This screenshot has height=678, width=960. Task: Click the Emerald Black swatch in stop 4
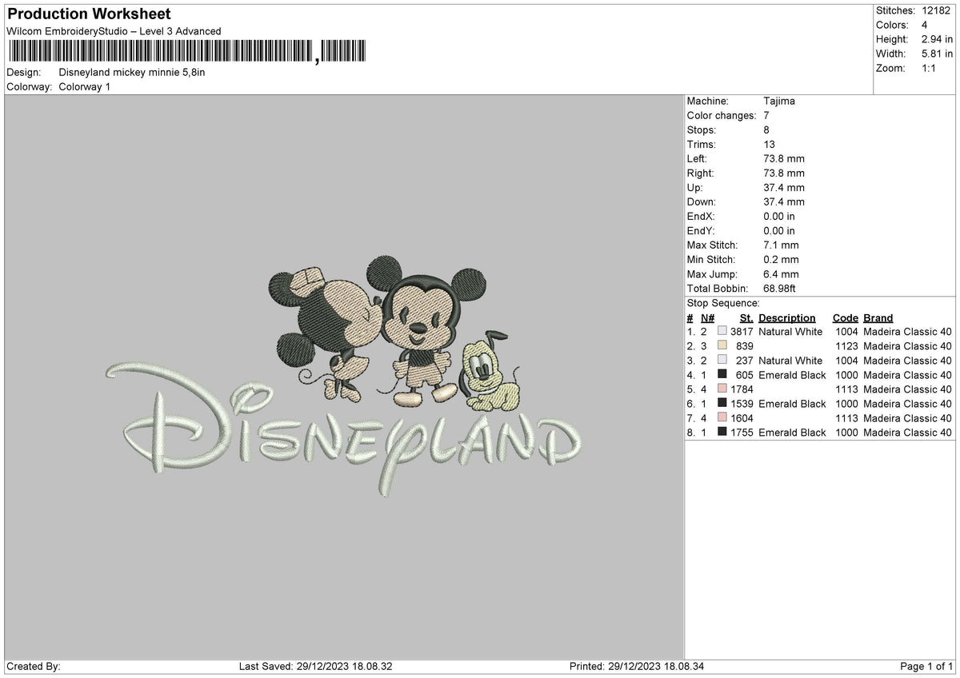coord(722,375)
